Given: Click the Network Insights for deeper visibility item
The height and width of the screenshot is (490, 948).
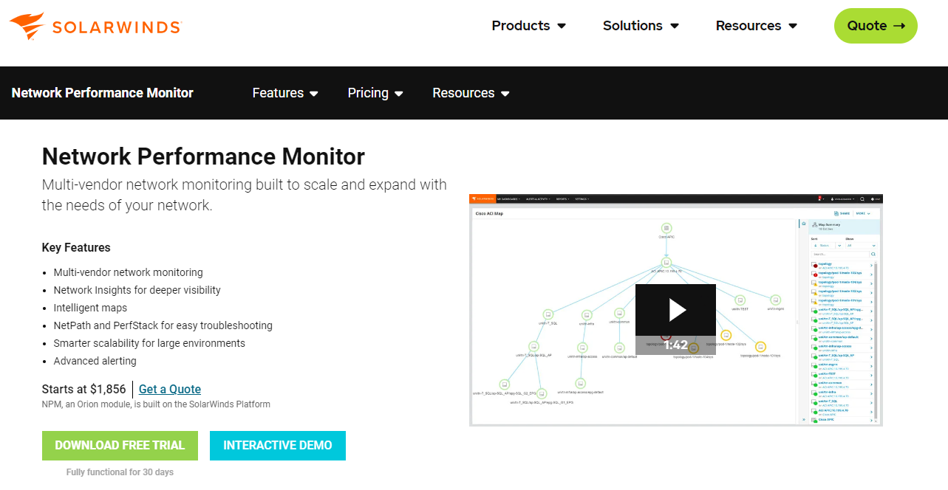Looking at the screenshot, I should 137,290.
